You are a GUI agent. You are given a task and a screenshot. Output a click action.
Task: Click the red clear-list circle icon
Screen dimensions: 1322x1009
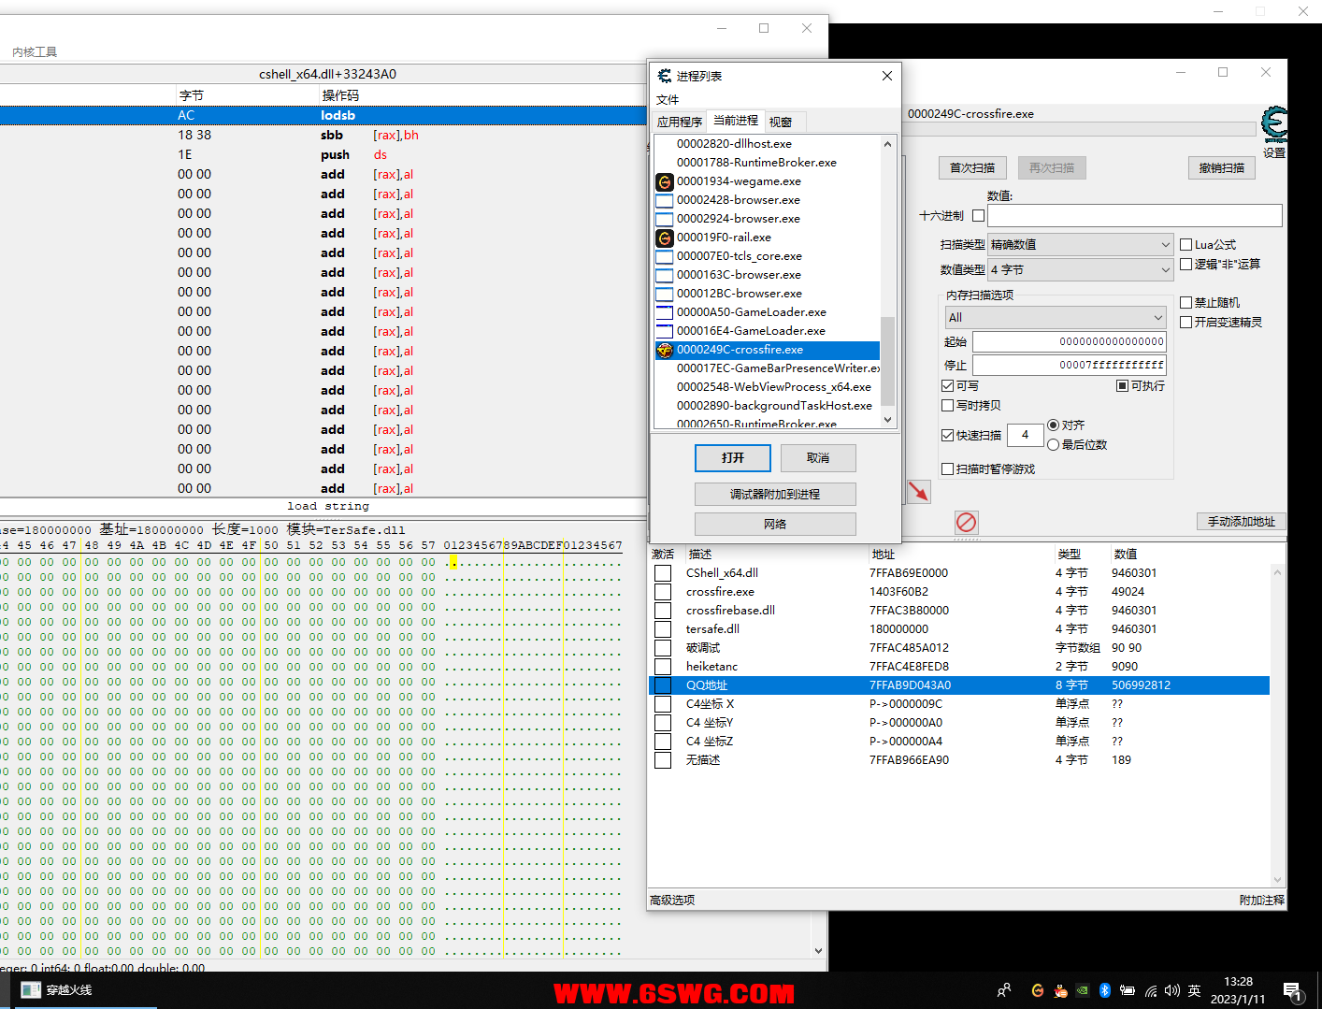[x=966, y=522]
